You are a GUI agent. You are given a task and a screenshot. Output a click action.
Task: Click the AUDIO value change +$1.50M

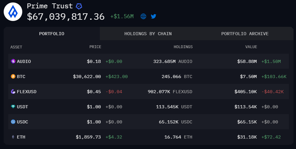pyautogui.click(x=271, y=61)
